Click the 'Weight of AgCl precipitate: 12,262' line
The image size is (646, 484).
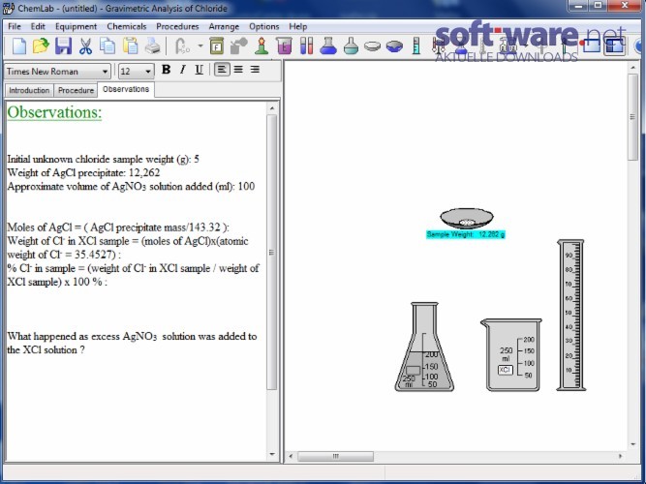(83, 172)
